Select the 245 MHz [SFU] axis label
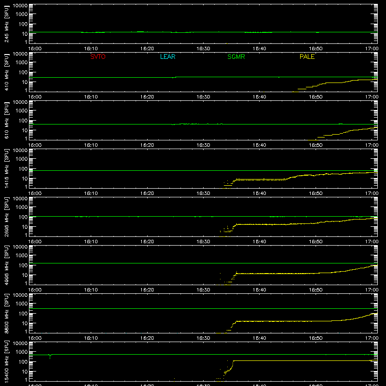Screen dimensions: 386x386 tap(7, 24)
